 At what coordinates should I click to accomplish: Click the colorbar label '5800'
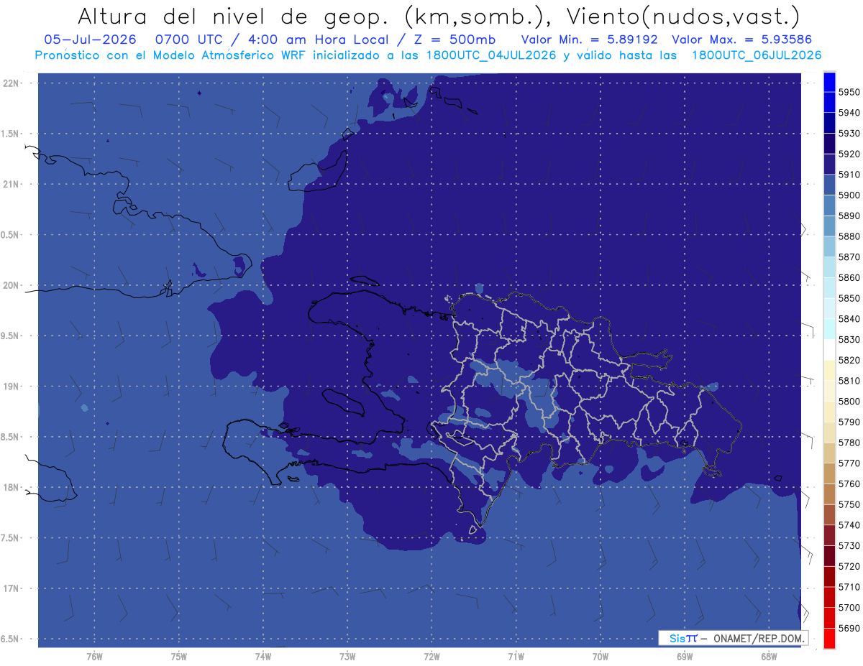849,401
